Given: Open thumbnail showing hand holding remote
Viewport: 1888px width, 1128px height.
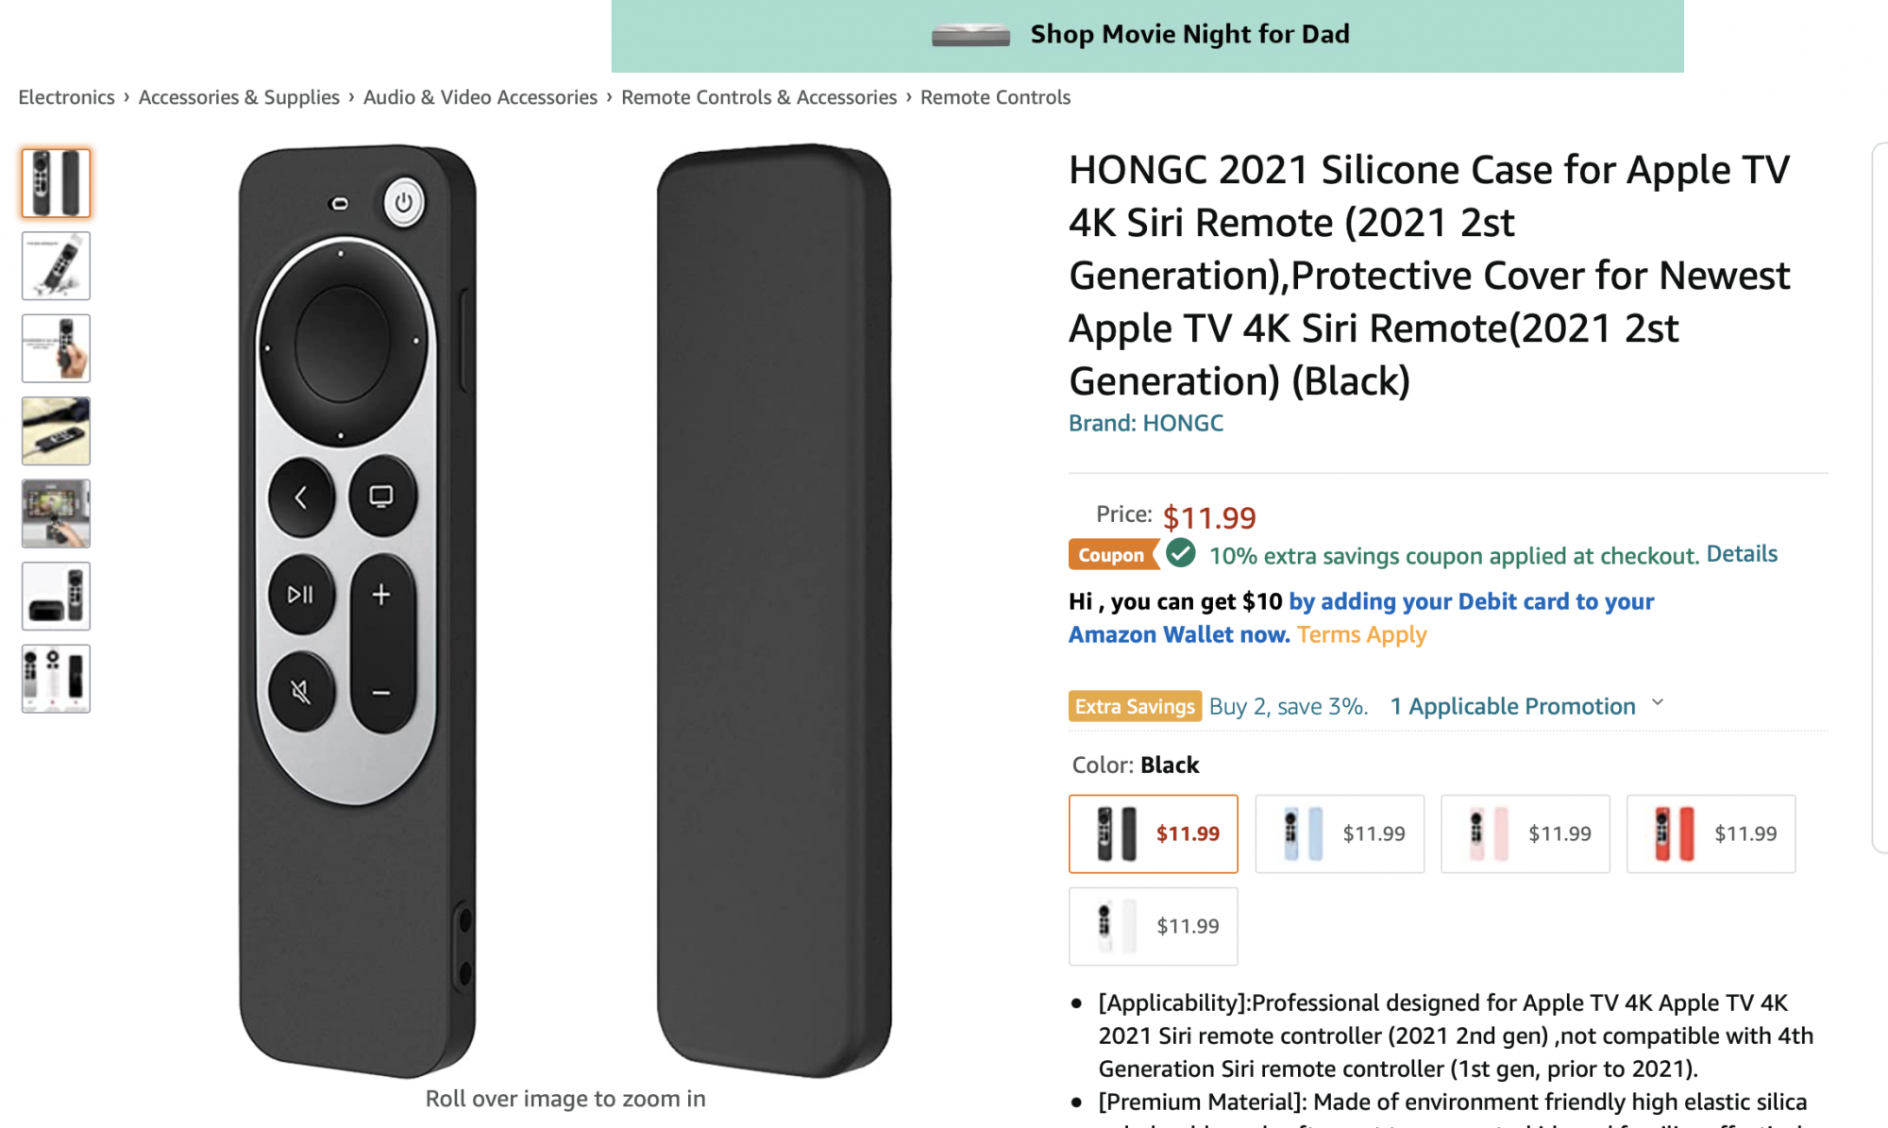Looking at the screenshot, I should (x=56, y=348).
